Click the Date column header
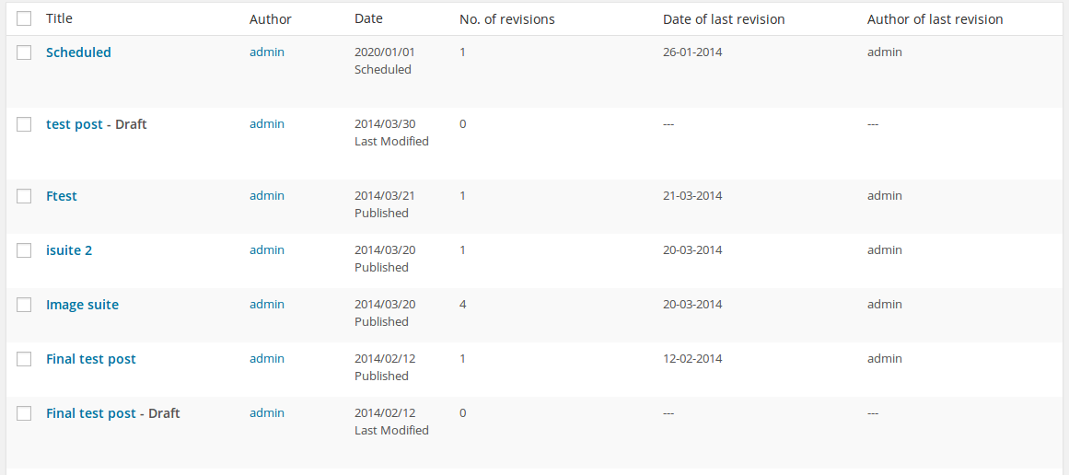Screen dimensions: 1069x475 [x=369, y=19]
